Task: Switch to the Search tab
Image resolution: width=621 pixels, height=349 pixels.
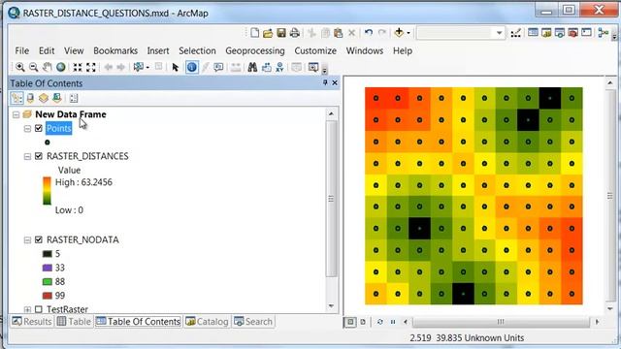Action: click(253, 321)
